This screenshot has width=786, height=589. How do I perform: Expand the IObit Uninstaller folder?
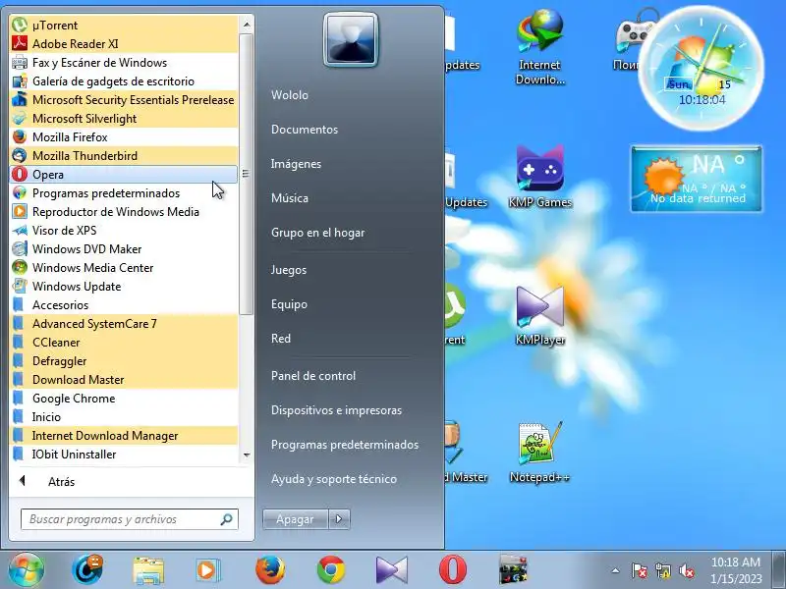(124, 454)
